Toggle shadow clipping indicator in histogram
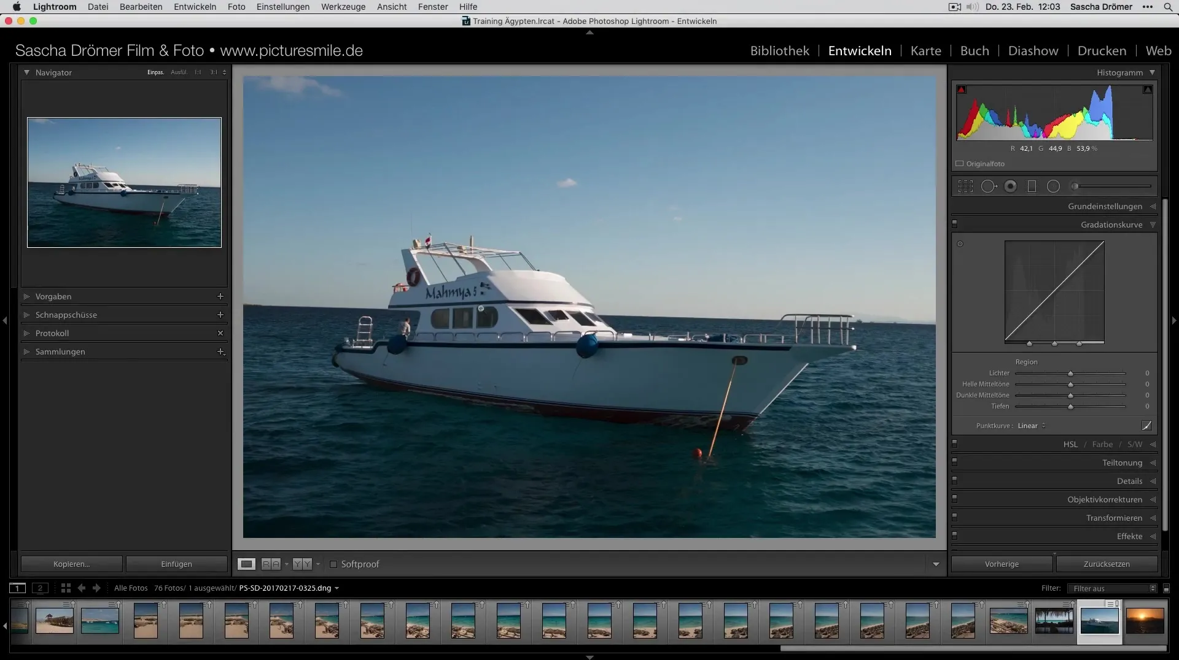This screenshot has width=1179, height=660. tap(962, 90)
